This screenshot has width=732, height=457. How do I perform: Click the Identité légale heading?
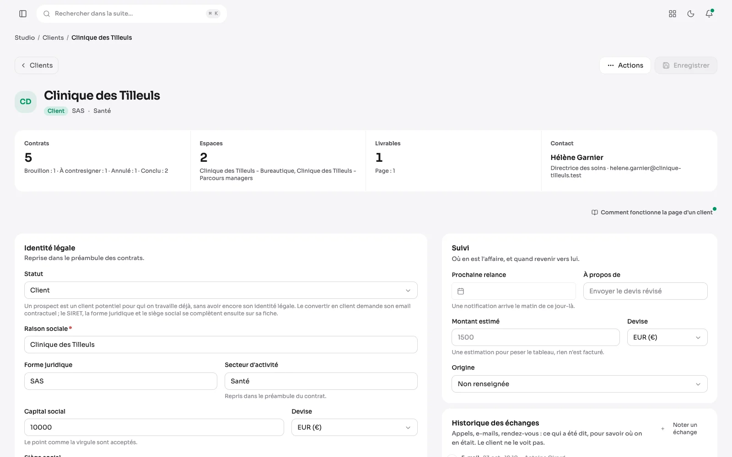click(x=50, y=248)
